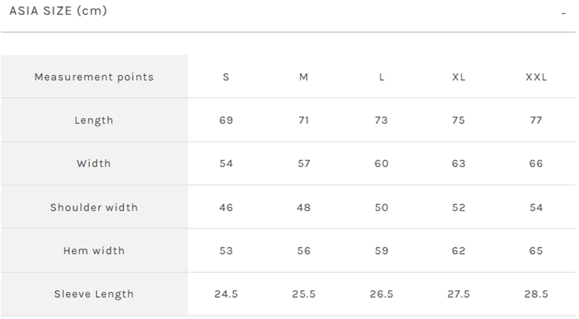Collapse the ASIA SIZE section minus icon
Viewport: 579px width, 319px height.
click(563, 13)
